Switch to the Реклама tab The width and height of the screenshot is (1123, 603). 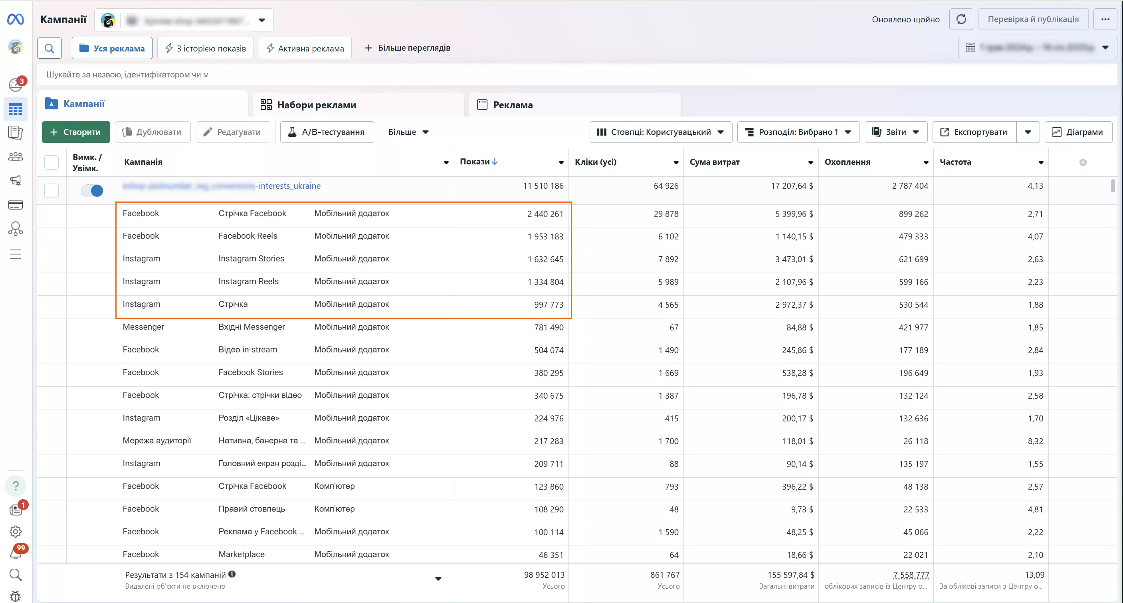[x=574, y=105]
